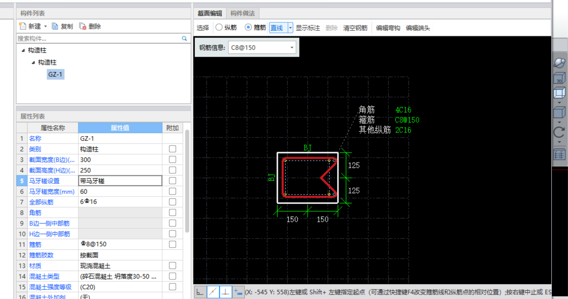568x299 pixels.
Task: Open the orbit view sphere icon
Action: [x=559, y=63]
